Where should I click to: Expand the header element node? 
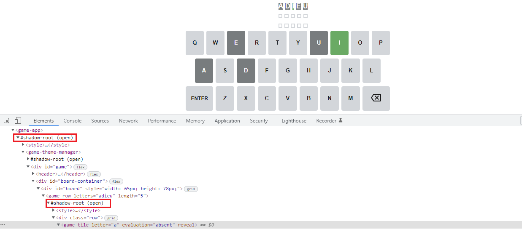pos(33,174)
